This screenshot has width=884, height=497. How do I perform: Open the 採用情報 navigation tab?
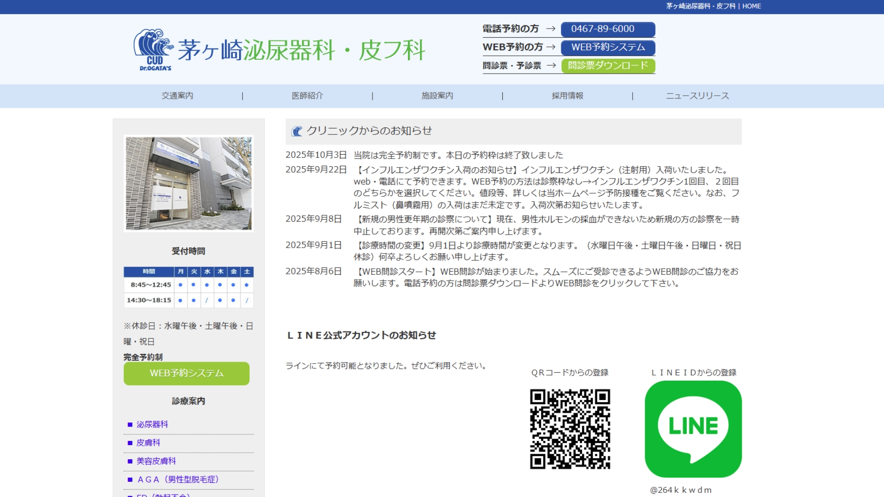[567, 96]
